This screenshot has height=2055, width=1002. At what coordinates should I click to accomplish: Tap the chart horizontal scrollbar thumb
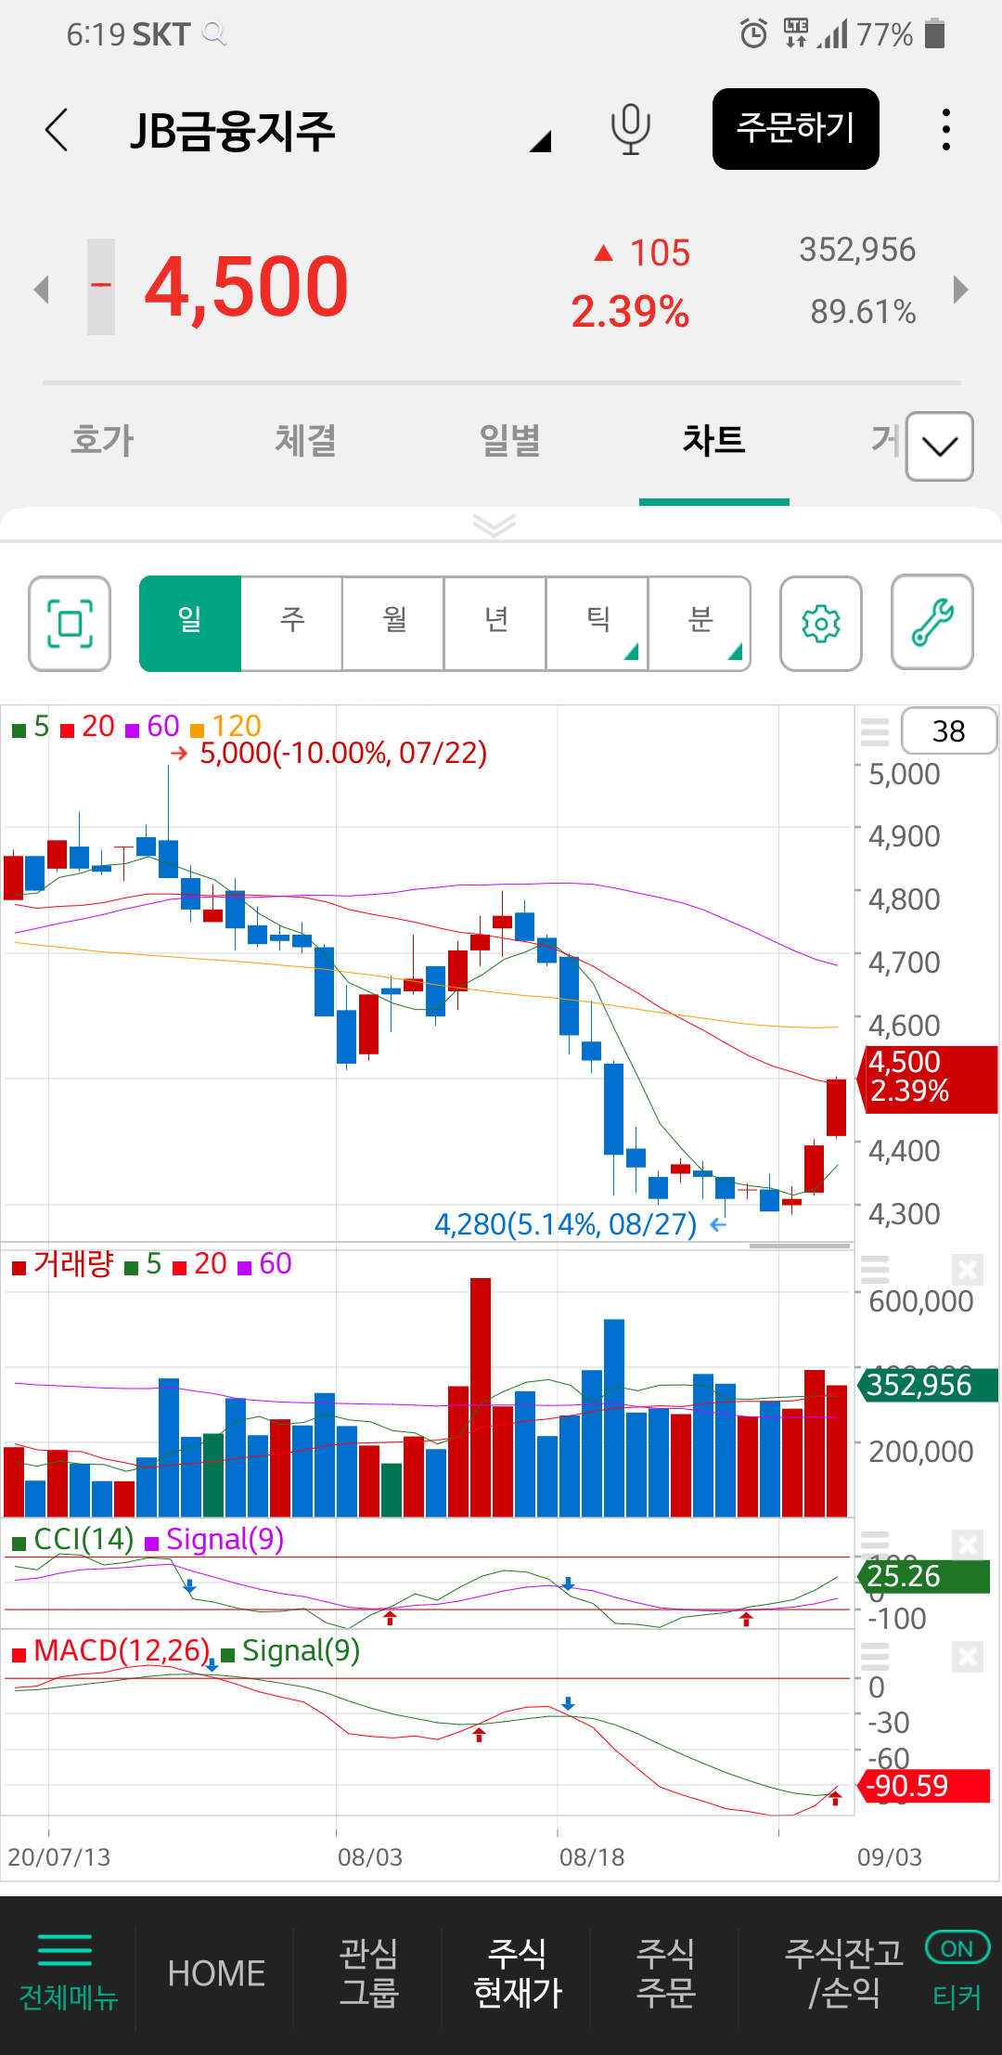[800, 1246]
